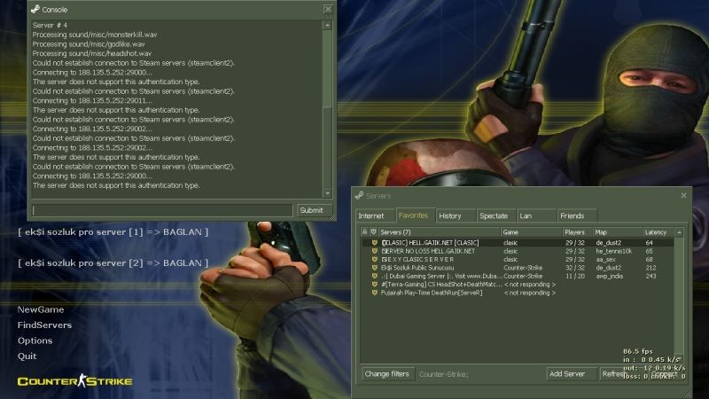Select Terra-Gaming CS HeadShot+DeathMatch row

tap(518, 285)
